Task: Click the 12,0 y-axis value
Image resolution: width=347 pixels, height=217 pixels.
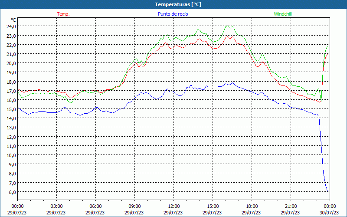Action: pyautogui.click(x=12, y=137)
